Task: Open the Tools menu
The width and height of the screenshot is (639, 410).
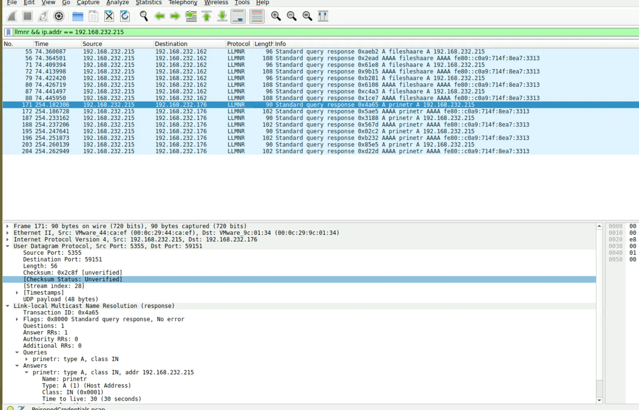Action: (242, 2)
